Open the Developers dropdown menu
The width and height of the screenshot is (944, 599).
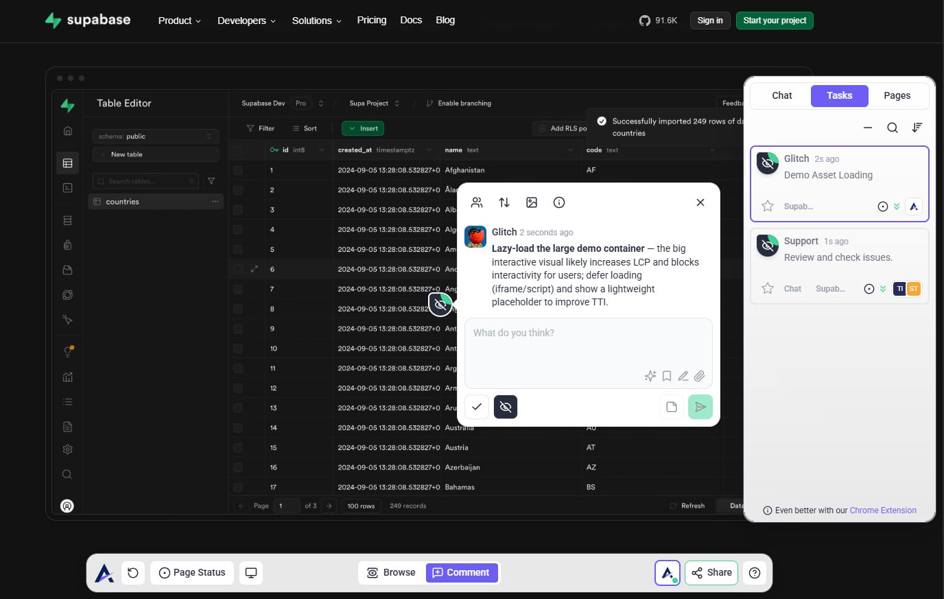[246, 21]
